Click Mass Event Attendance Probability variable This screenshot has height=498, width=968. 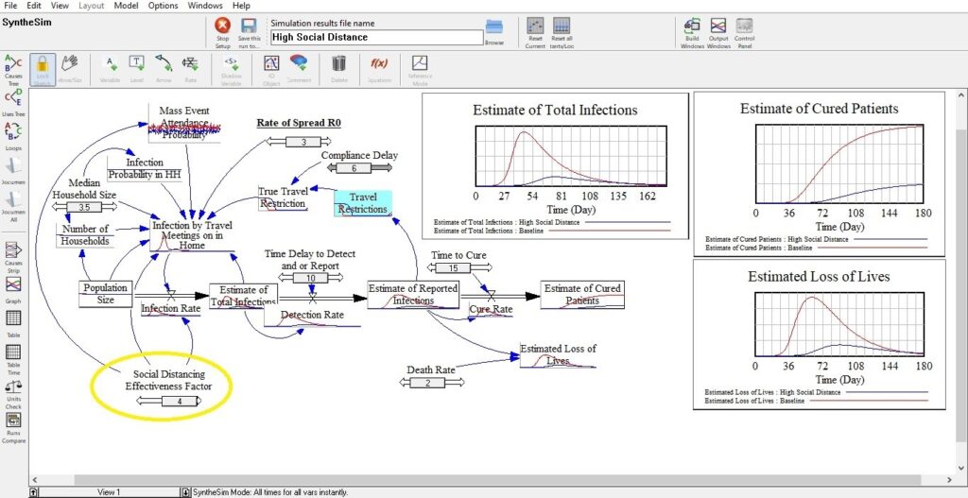coord(184,123)
